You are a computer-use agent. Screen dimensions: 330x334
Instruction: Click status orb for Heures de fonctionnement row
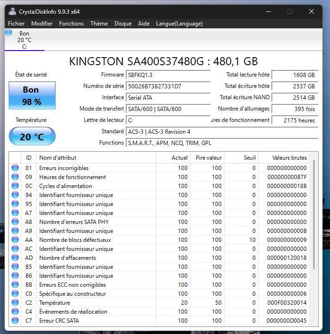15,177
